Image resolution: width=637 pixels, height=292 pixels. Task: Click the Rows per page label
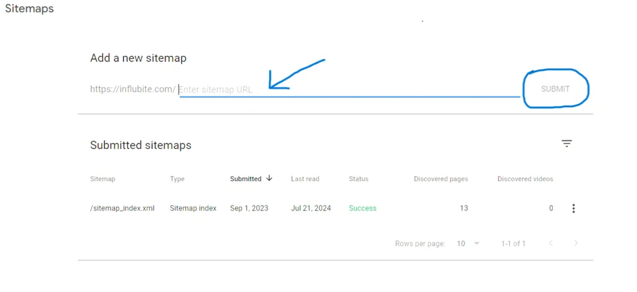(x=420, y=243)
